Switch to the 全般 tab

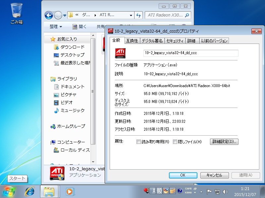pyautogui.click(x=116, y=40)
